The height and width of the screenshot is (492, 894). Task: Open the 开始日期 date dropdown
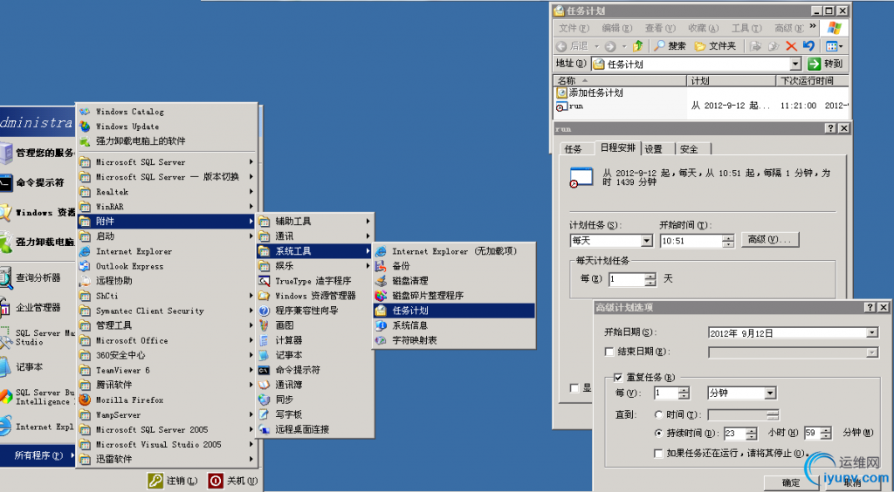(x=872, y=333)
